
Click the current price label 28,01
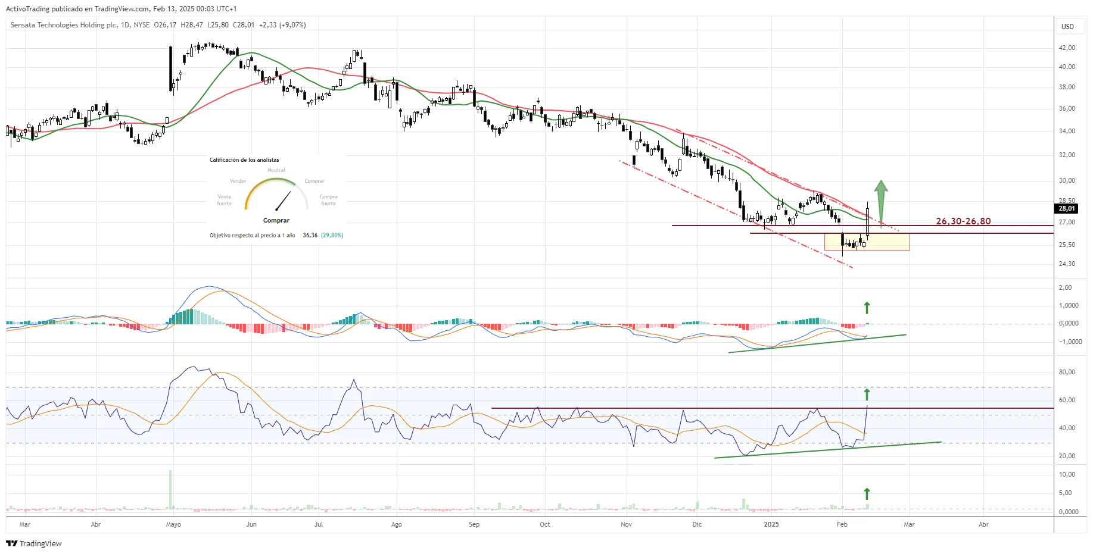coord(1066,208)
